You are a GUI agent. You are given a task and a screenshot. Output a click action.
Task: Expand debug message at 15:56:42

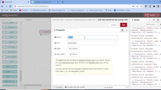point(132,54)
